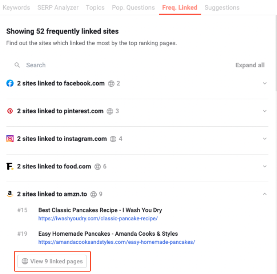Click globe icon beside facebook.com count

click(111, 84)
